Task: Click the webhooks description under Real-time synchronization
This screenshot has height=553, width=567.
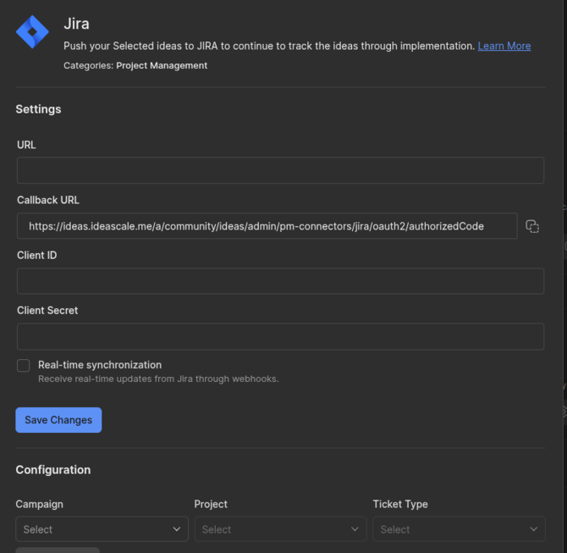Action: [x=158, y=379]
